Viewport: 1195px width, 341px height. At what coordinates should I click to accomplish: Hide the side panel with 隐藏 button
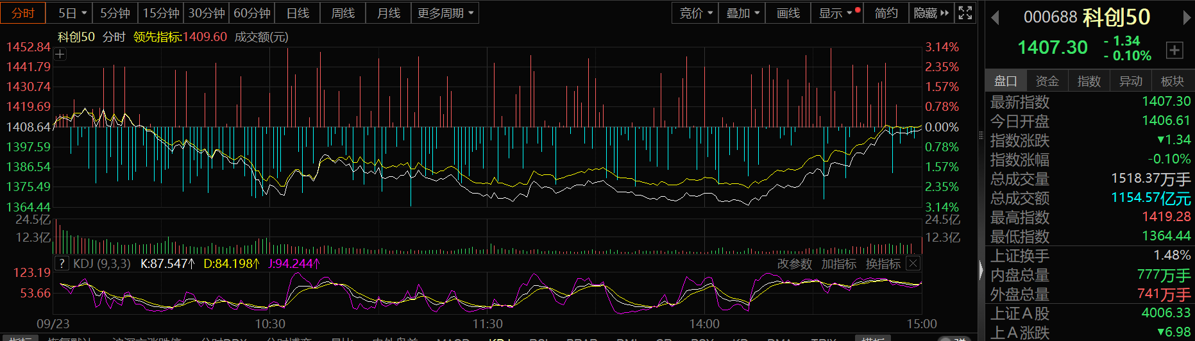click(x=931, y=13)
